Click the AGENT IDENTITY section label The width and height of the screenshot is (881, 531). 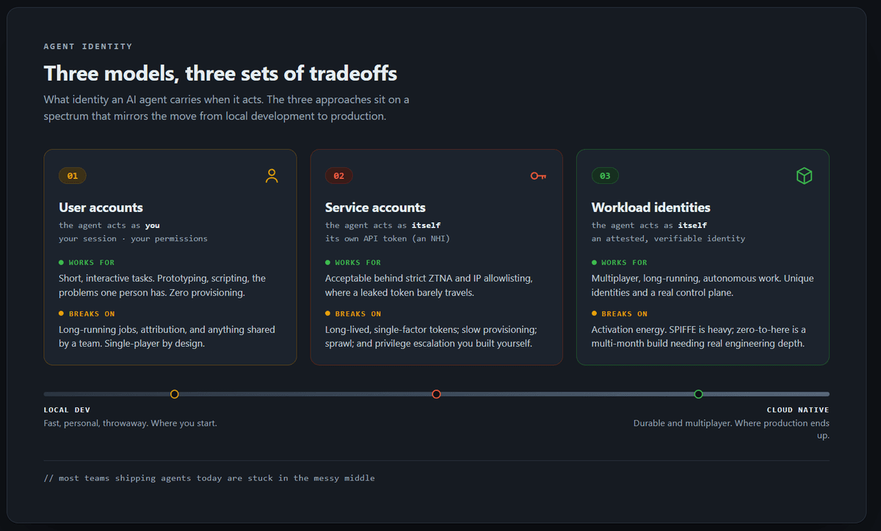pyautogui.click(x=88, y=46)
